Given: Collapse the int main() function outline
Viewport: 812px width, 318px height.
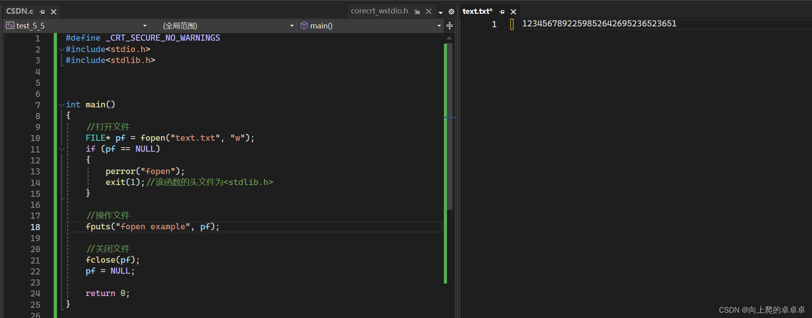Looking at the screenshot, I should point(62,105).
